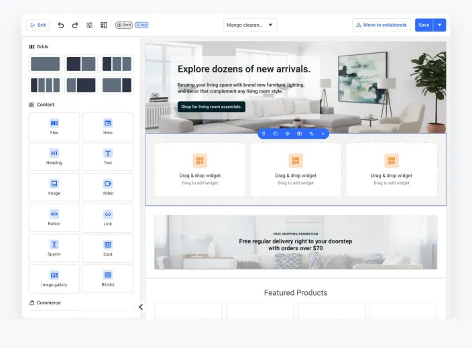Save the page
This screenshot has height=348, width=472.
tap(424, 25)
